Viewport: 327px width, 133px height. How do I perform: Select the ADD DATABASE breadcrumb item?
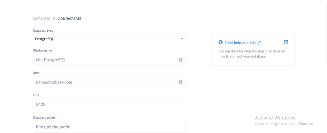point(70,19)
